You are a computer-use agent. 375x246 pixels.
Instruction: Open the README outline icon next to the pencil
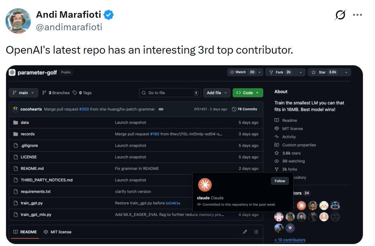256,232
